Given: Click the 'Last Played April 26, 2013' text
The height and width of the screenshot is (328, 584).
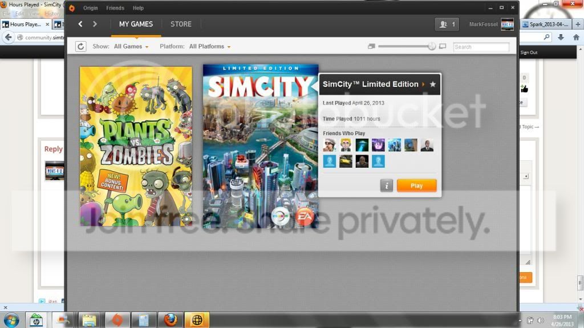Looking at the screenshot, I should pos(353,103).
